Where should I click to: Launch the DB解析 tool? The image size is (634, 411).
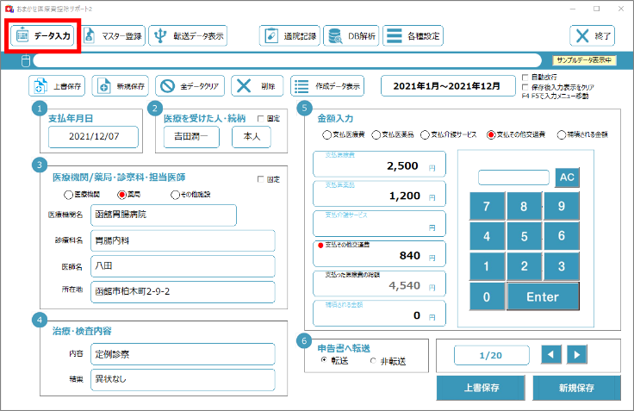(x=351, y=36)
